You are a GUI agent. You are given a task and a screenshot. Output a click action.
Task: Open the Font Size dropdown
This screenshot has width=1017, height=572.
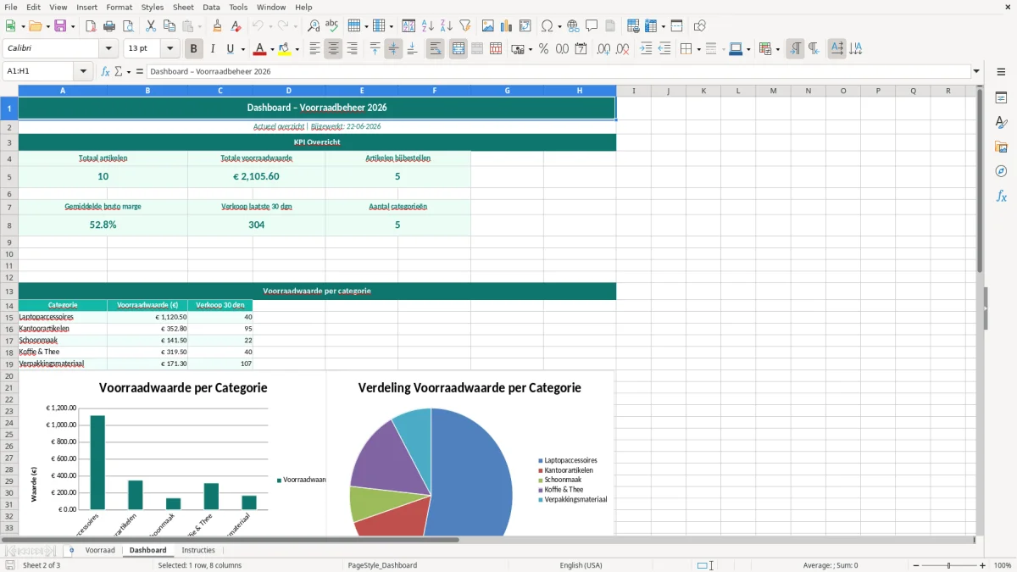[x=169, y=49]
